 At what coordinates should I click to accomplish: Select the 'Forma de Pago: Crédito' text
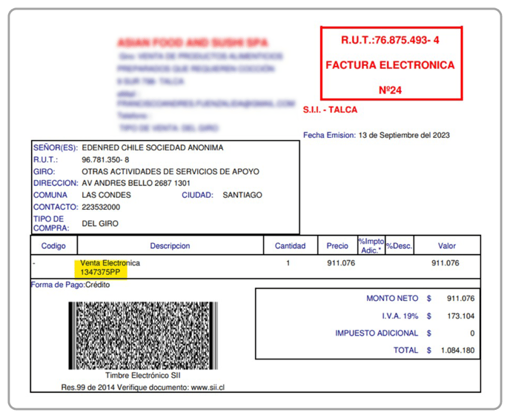70,285
